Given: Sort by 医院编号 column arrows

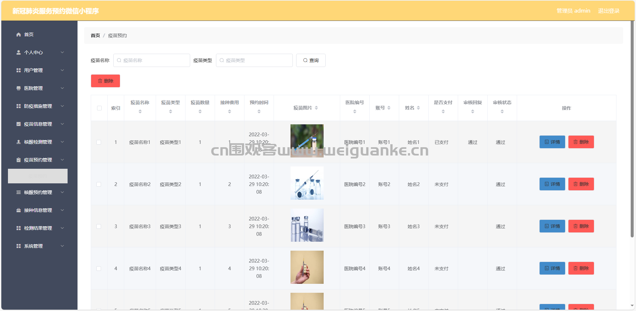Looking at the screenshot, I should [x=355, y=112].
